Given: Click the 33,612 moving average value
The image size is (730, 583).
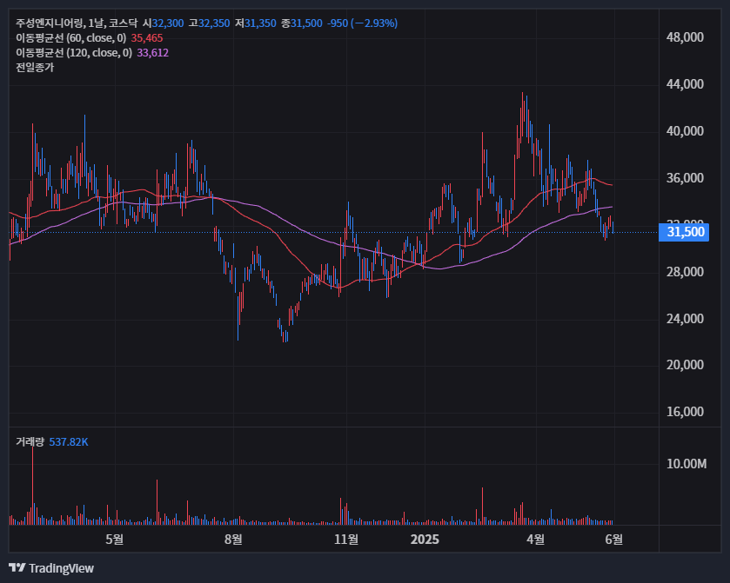Looking at the screenshot, I should tap(153, 53).
